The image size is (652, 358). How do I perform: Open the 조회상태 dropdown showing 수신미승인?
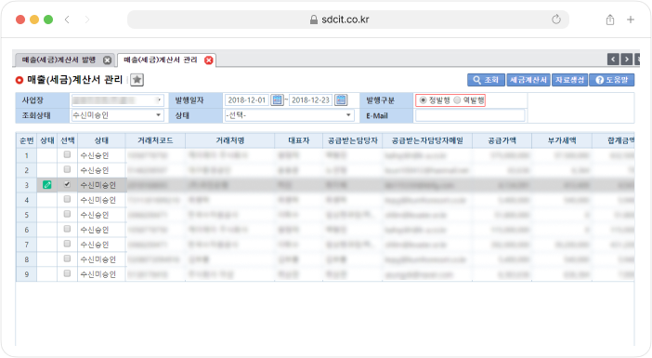[x=117, y=115]
